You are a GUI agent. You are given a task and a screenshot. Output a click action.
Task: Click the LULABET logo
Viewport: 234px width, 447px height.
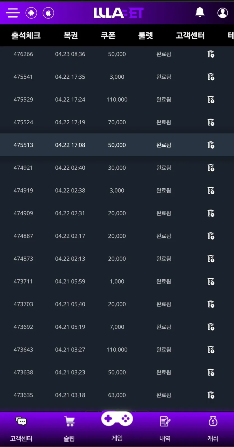click(x=119, y=13)
